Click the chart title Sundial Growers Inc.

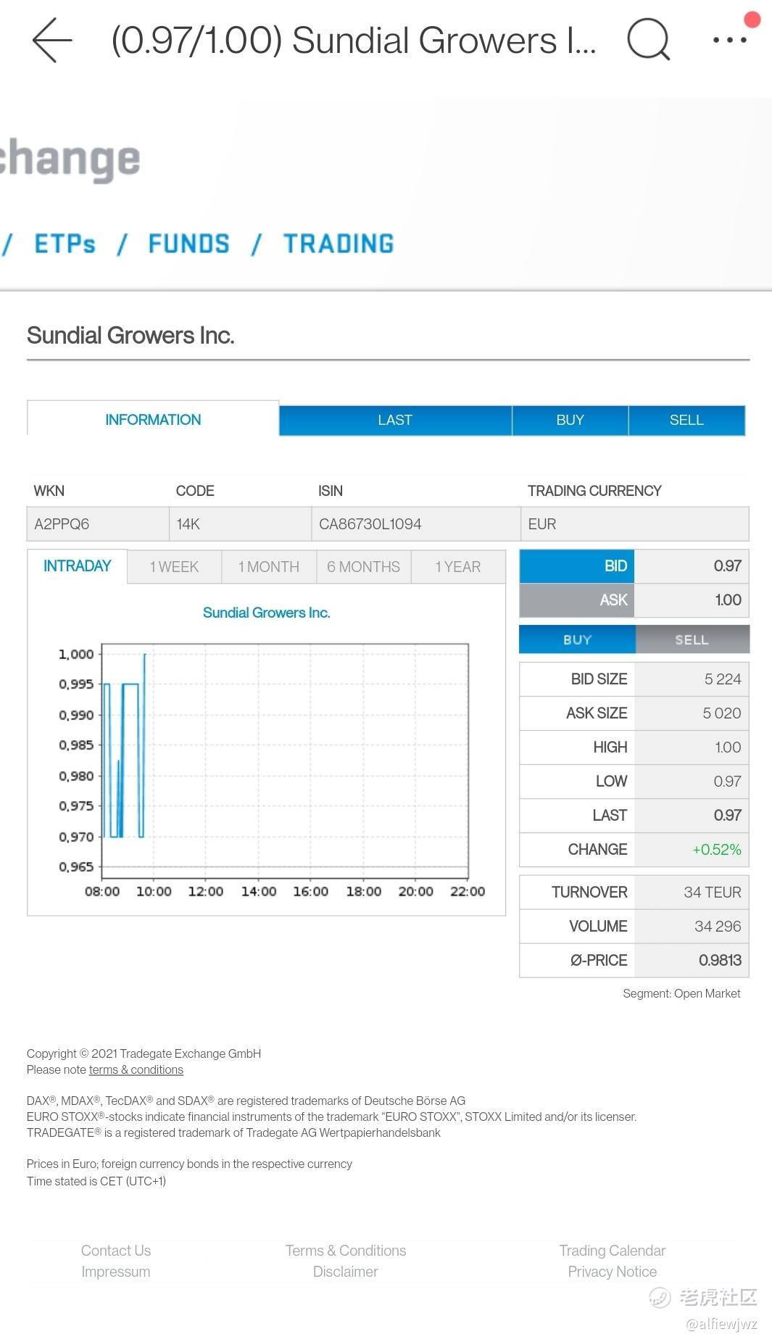tap(266, 612)
